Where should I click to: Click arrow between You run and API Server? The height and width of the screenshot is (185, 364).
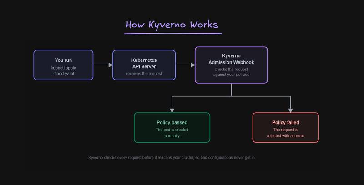click(103, 65)
